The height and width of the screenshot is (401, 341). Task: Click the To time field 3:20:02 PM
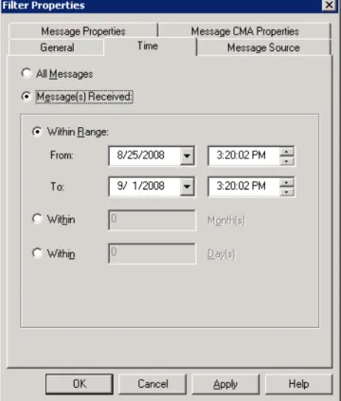243,186
